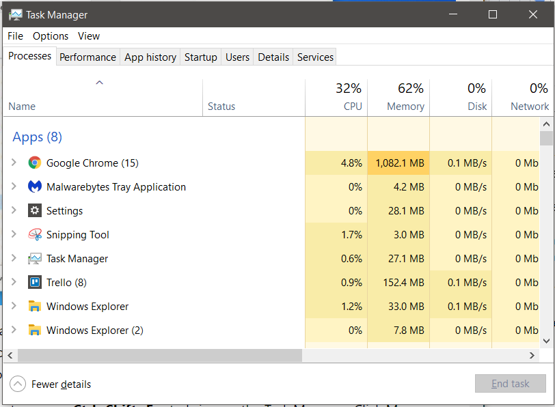
Task: Click the horizontal scrollbar right arrow
Action: tap(532, 355)
